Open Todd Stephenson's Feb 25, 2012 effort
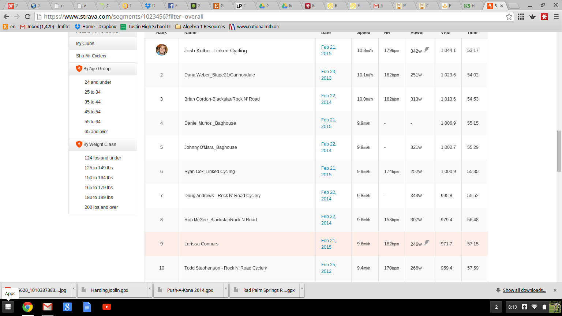562x316 pixels. (x=329, y=268)
